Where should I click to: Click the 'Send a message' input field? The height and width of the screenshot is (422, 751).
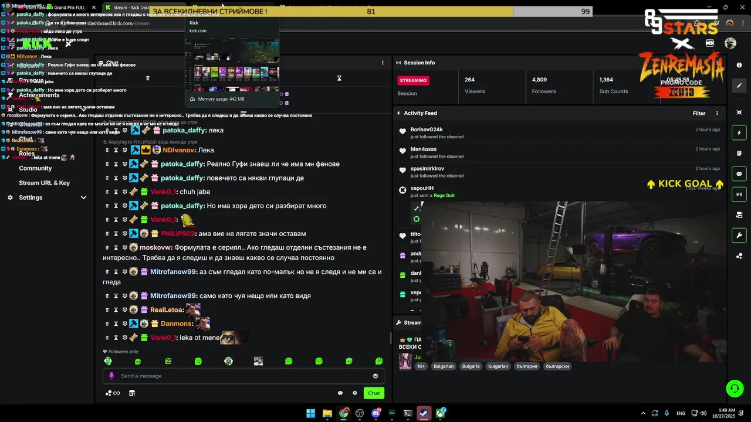click(x=244, y=376)
